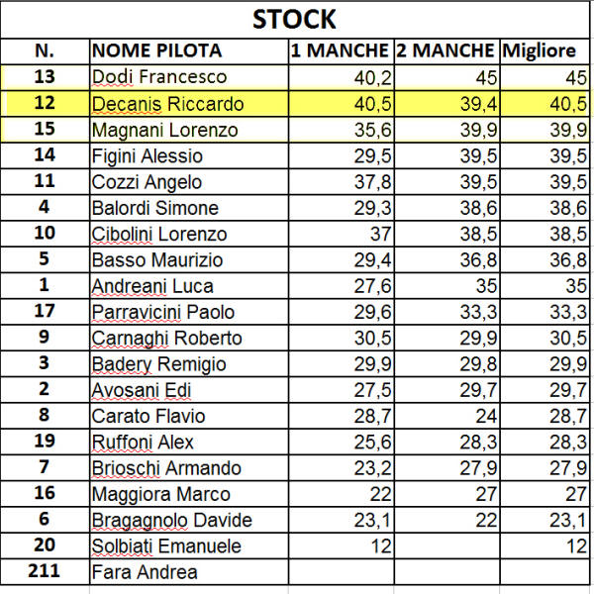Click Carato Flavio's second manche value 24
Viewport: 594px width, 594px height.
pos(445,416)
